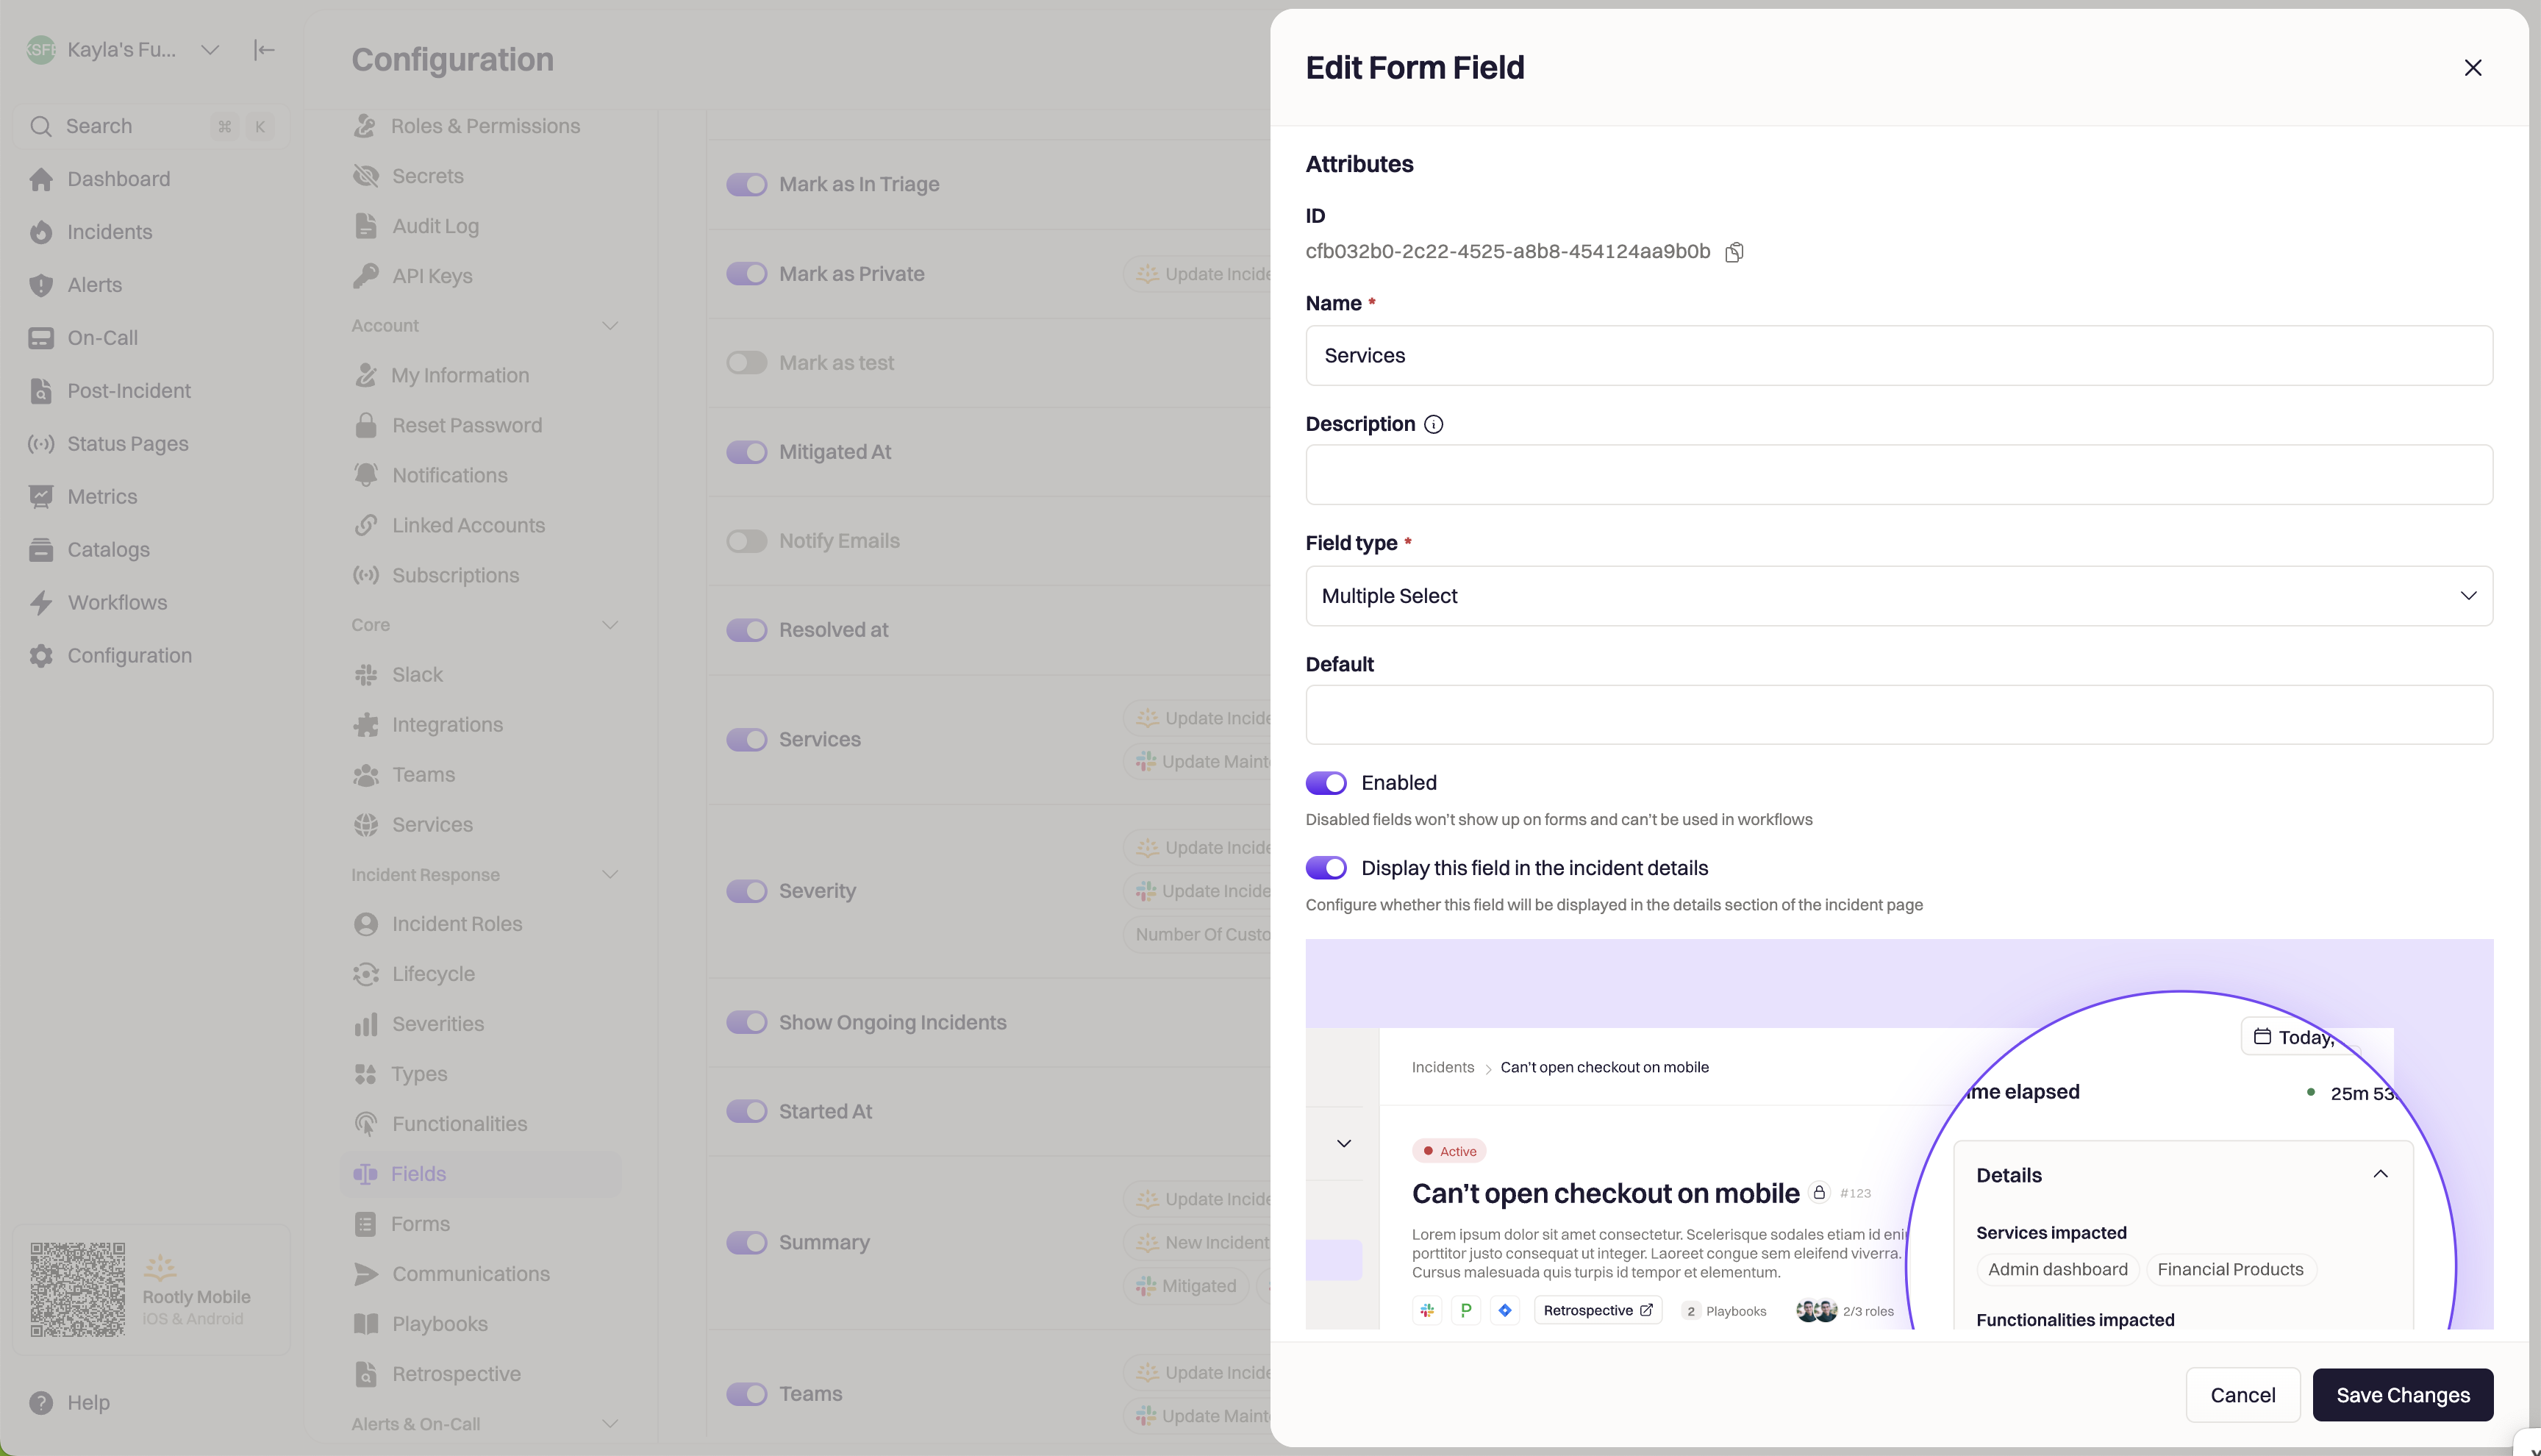Collapse the Details section in preview
Image resolution: width=2541 pixels, height=1456 pixels.
pyautogui.click(x=2380, y=1175)
